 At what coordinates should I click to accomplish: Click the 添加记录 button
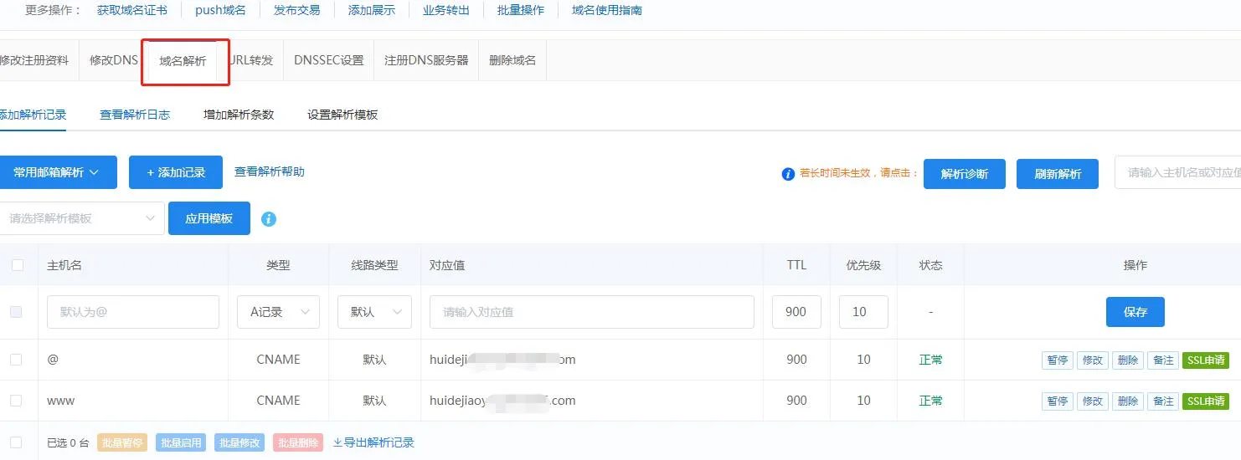click(176, 172)
